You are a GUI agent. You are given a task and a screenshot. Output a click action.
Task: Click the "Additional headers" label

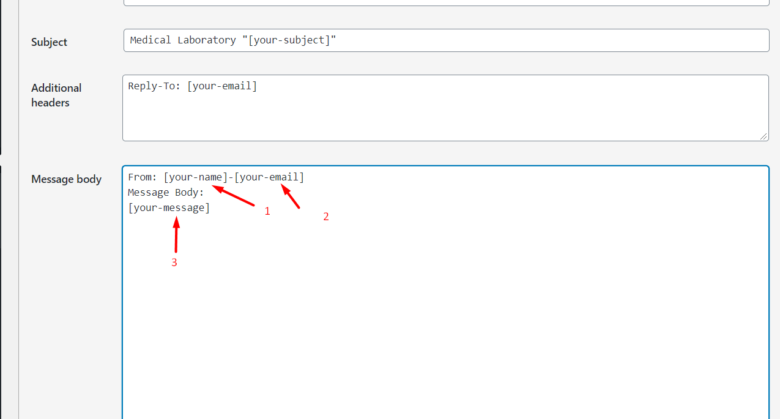[56, 95]
